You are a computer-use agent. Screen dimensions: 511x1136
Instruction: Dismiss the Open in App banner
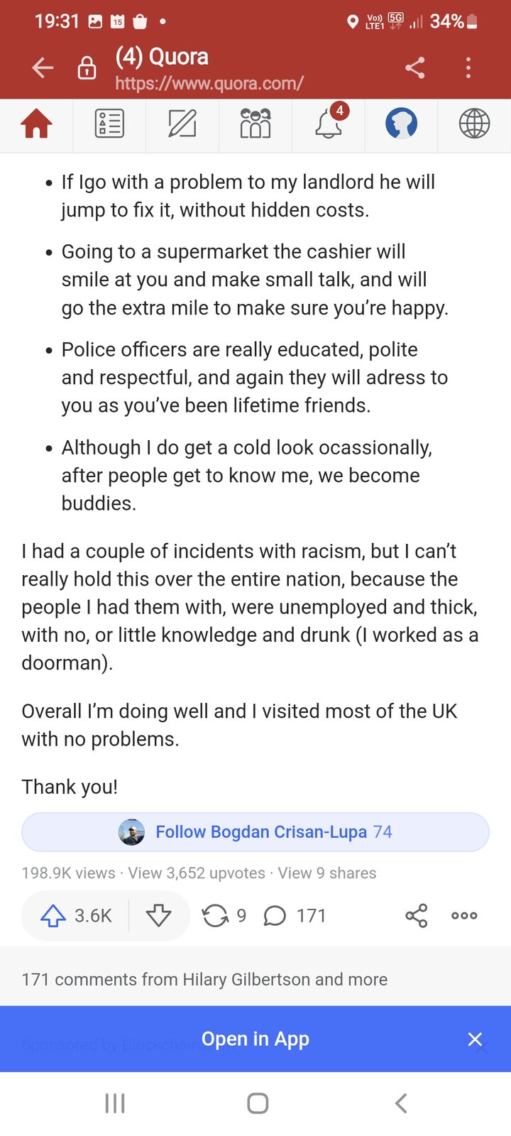point(476,1039)
